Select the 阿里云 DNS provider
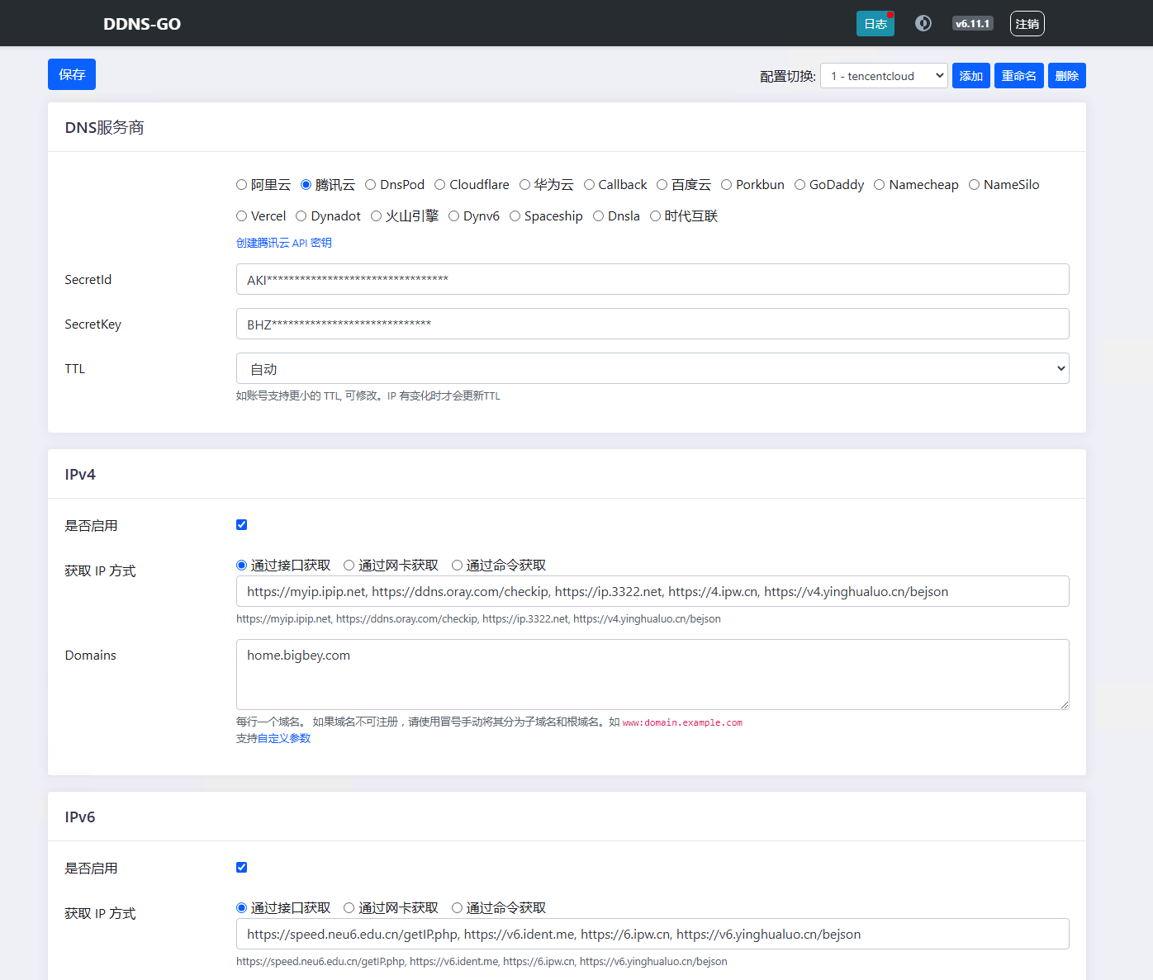The height and width of the screenshot is (980, 1153). [242, 185]
